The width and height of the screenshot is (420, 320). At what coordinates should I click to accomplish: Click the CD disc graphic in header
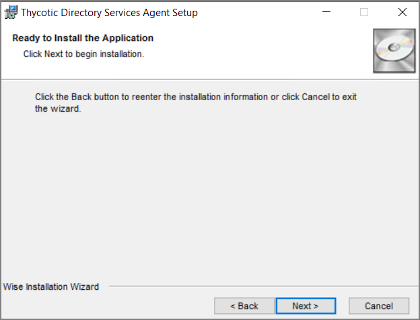(394, 51)
